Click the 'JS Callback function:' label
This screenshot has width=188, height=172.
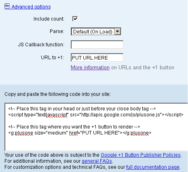click(41, 45)
